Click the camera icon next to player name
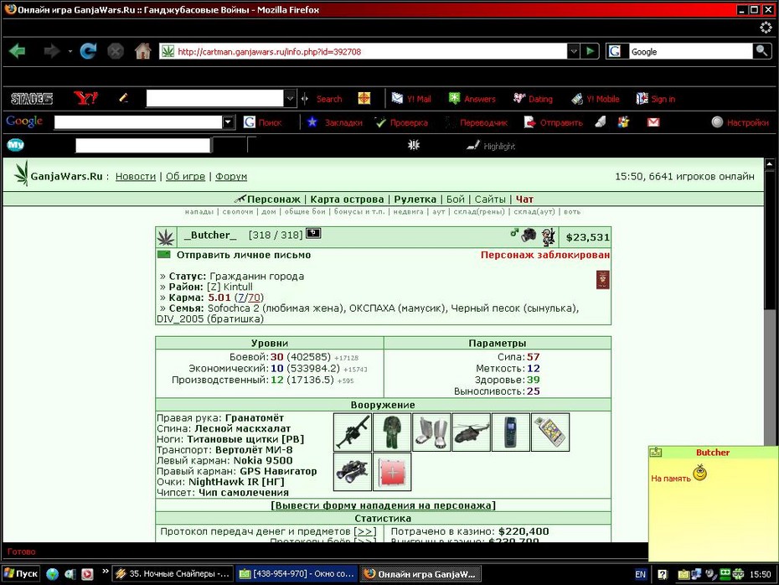 coord(529,236)
